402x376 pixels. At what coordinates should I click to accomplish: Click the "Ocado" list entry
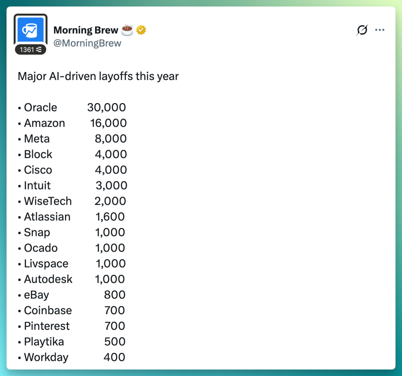[41, 248]
